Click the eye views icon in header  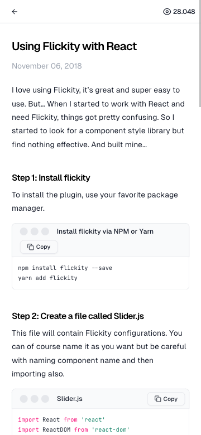(167, 12)
